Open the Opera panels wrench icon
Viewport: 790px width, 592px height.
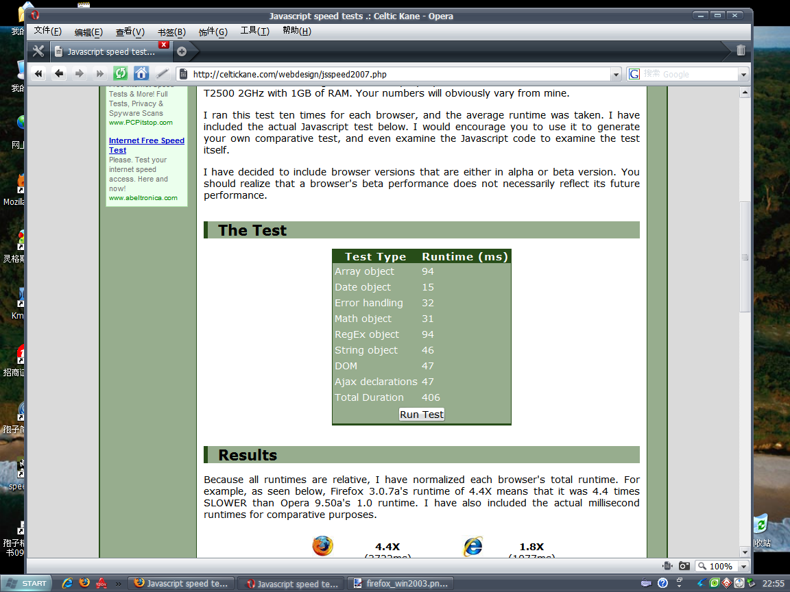pyautogui.click(x=38, y=51)
